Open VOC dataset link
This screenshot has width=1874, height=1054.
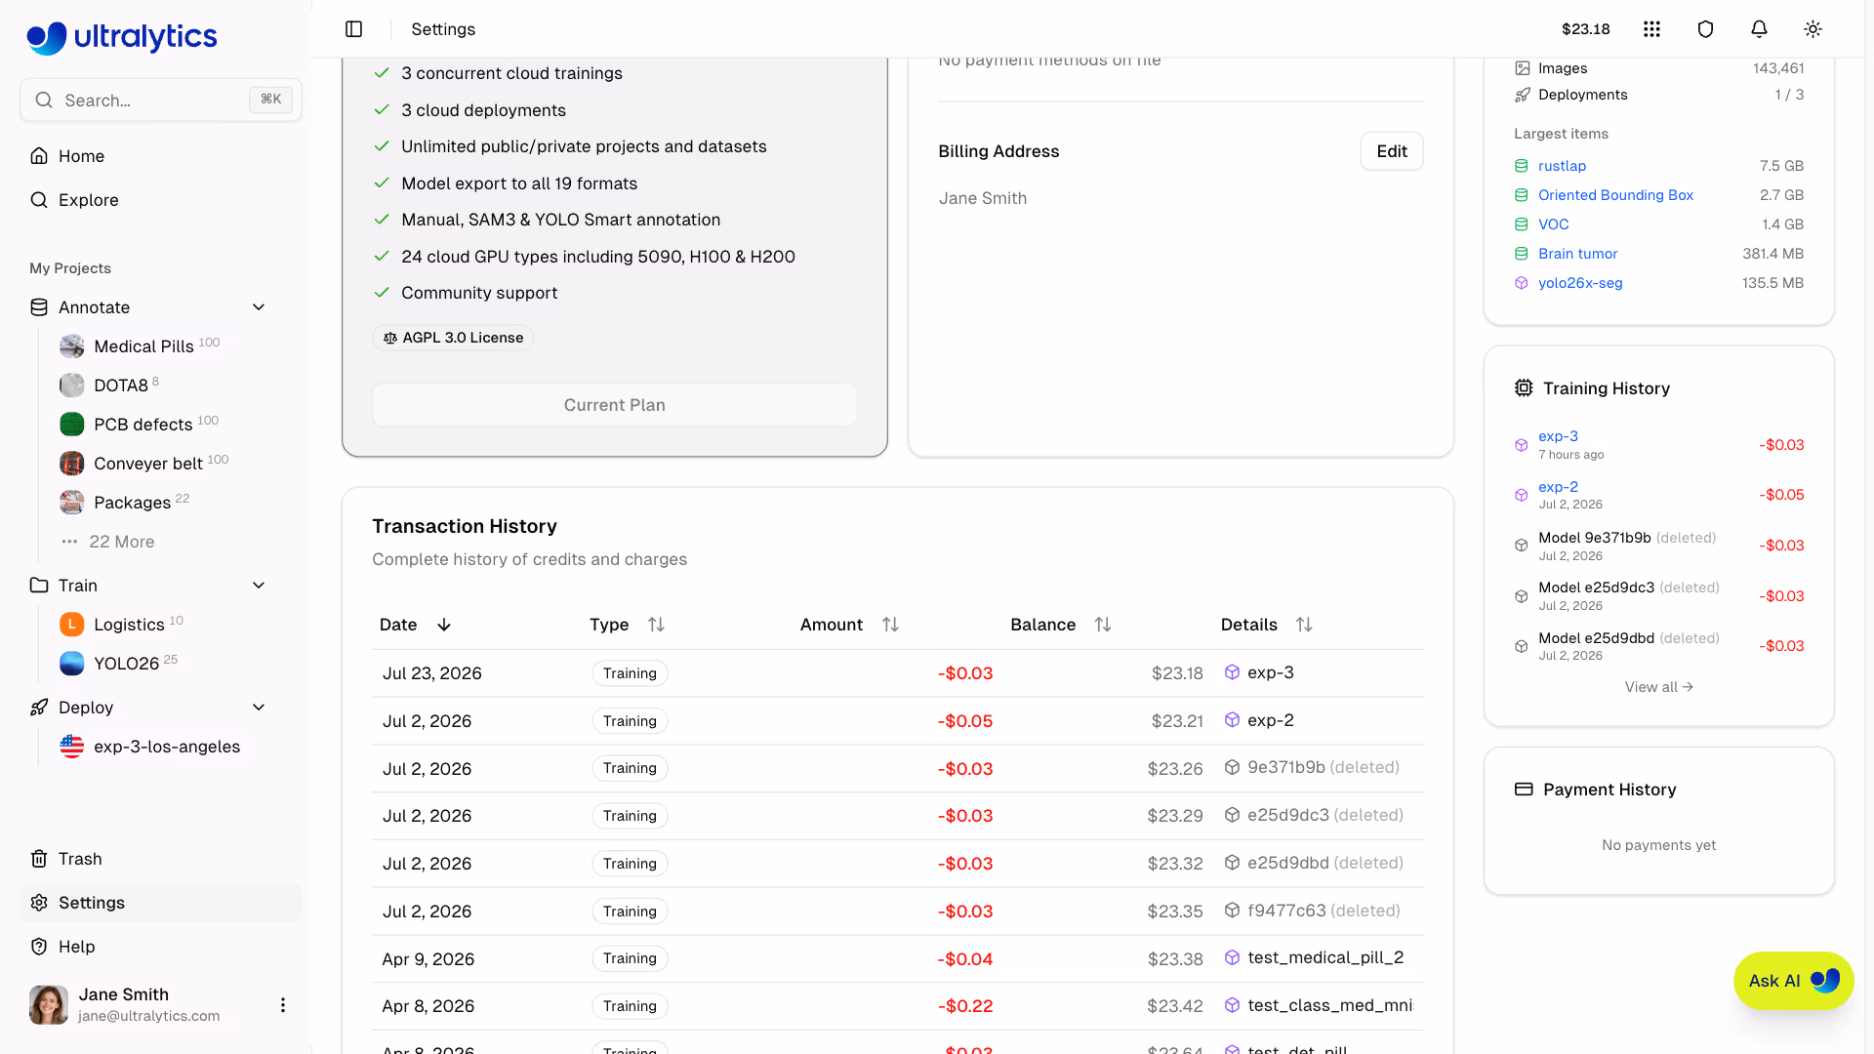click(x=1553, y=224)
